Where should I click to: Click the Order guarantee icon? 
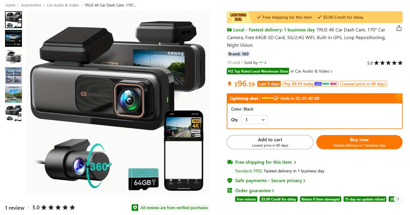pyautogui.click(x=229, y=191)
